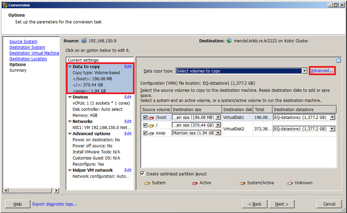
Task: Click Export diagnostic logs link
Action: (x=54, y=204)
